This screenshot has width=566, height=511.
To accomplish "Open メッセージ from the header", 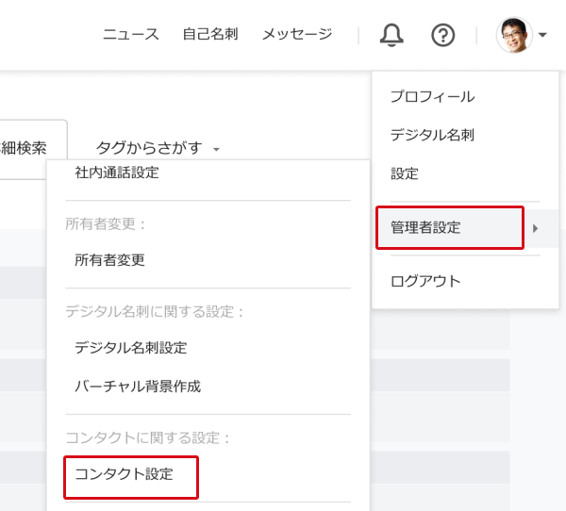I will (297, 35).
